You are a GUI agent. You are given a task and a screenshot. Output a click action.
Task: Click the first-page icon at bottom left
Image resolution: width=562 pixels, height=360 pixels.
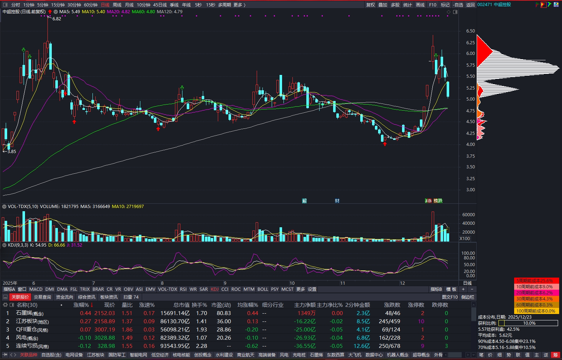click(x=5, y=355)
